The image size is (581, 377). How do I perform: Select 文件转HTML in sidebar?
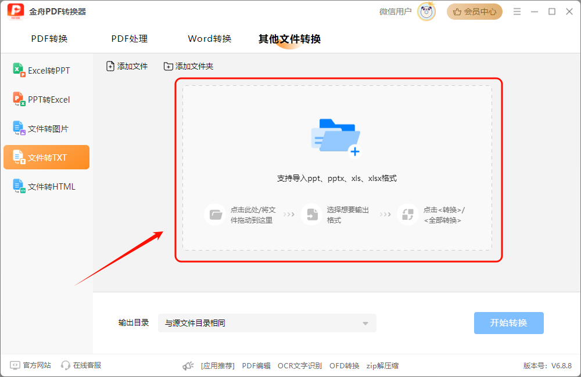coord(46,186)
